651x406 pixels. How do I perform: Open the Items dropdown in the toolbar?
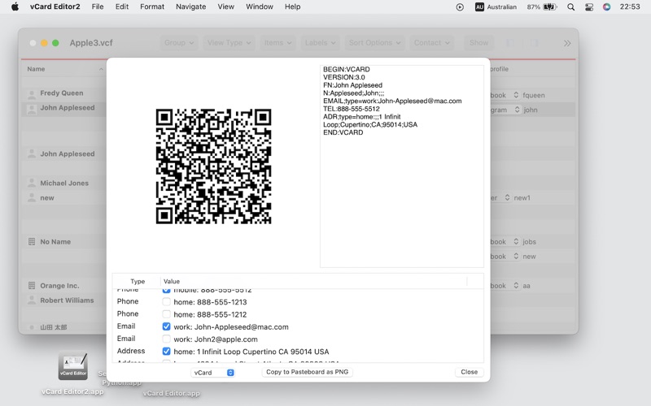coord(277,43)
